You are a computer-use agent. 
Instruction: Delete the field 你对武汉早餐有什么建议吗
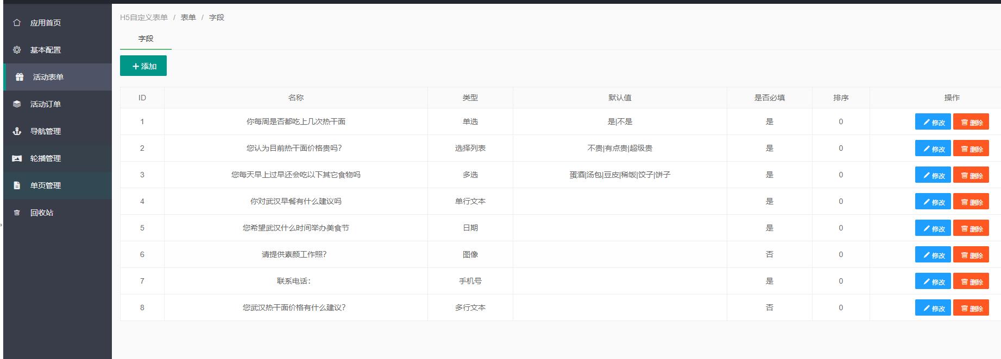pos(971,202)
